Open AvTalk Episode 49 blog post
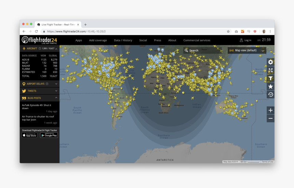The height and width of the screenshot is (188, 294). coord(36,107)
